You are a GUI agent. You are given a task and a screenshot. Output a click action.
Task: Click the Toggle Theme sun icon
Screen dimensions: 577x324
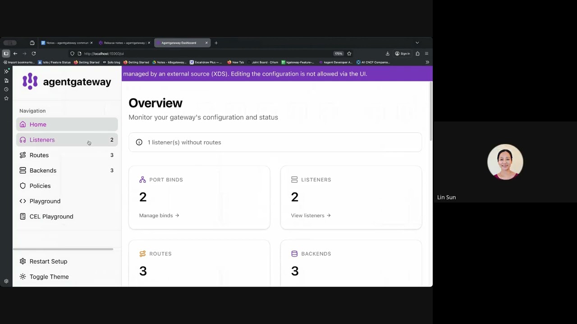click(x=23, y=276)
